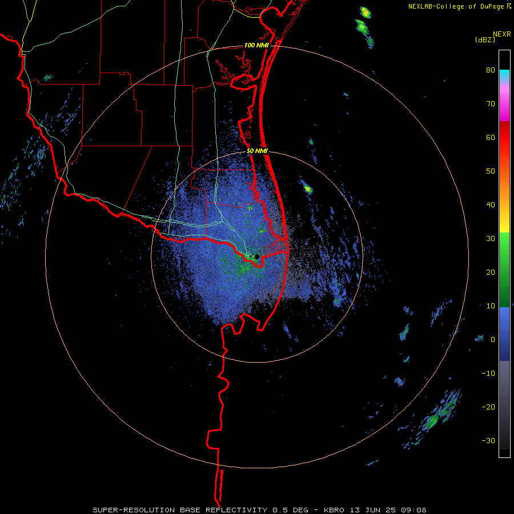
Task: Click the NEXLAB-College of DuPage label
Action: pyautogui.click(x=456, y=6)
